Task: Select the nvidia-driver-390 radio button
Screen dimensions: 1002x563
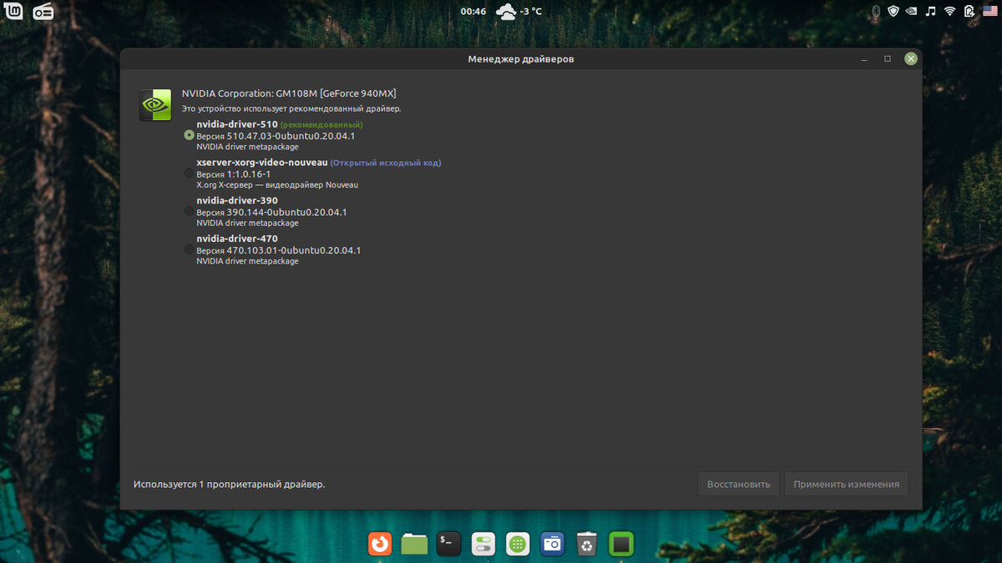Action: point(189,211)
